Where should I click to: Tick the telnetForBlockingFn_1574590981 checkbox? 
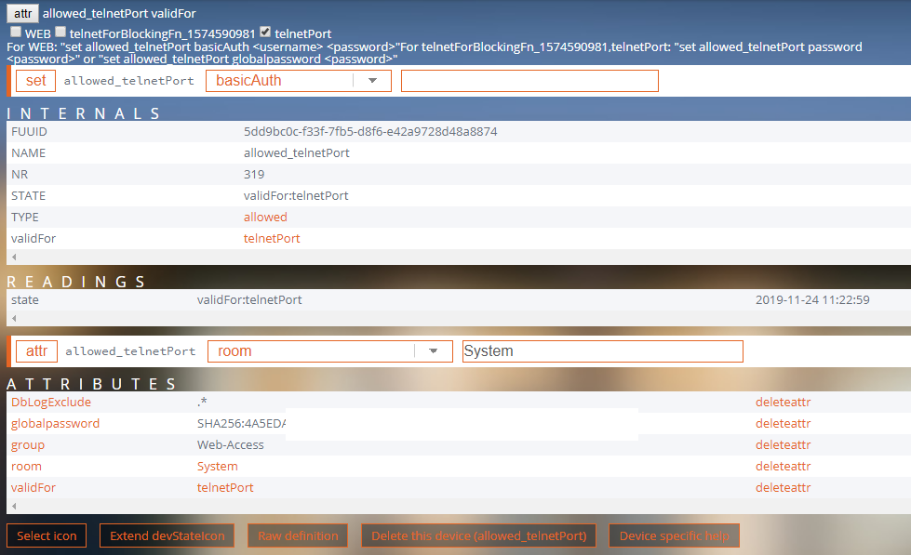[60, 32]
